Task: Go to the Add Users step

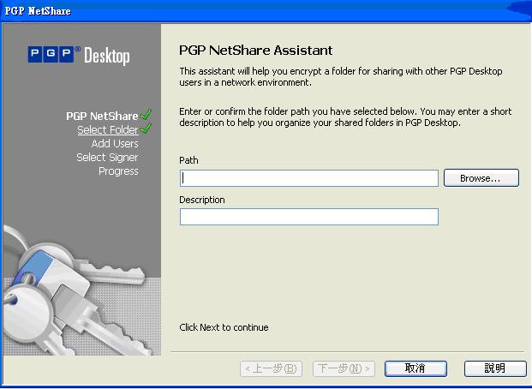Action: point(115,143)
